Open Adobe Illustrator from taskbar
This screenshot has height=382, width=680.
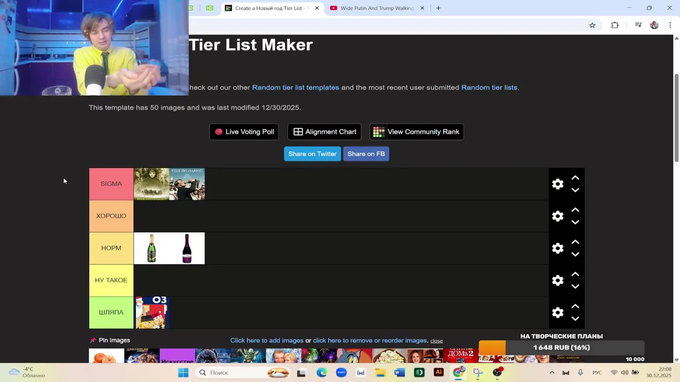tap(439, 372)
